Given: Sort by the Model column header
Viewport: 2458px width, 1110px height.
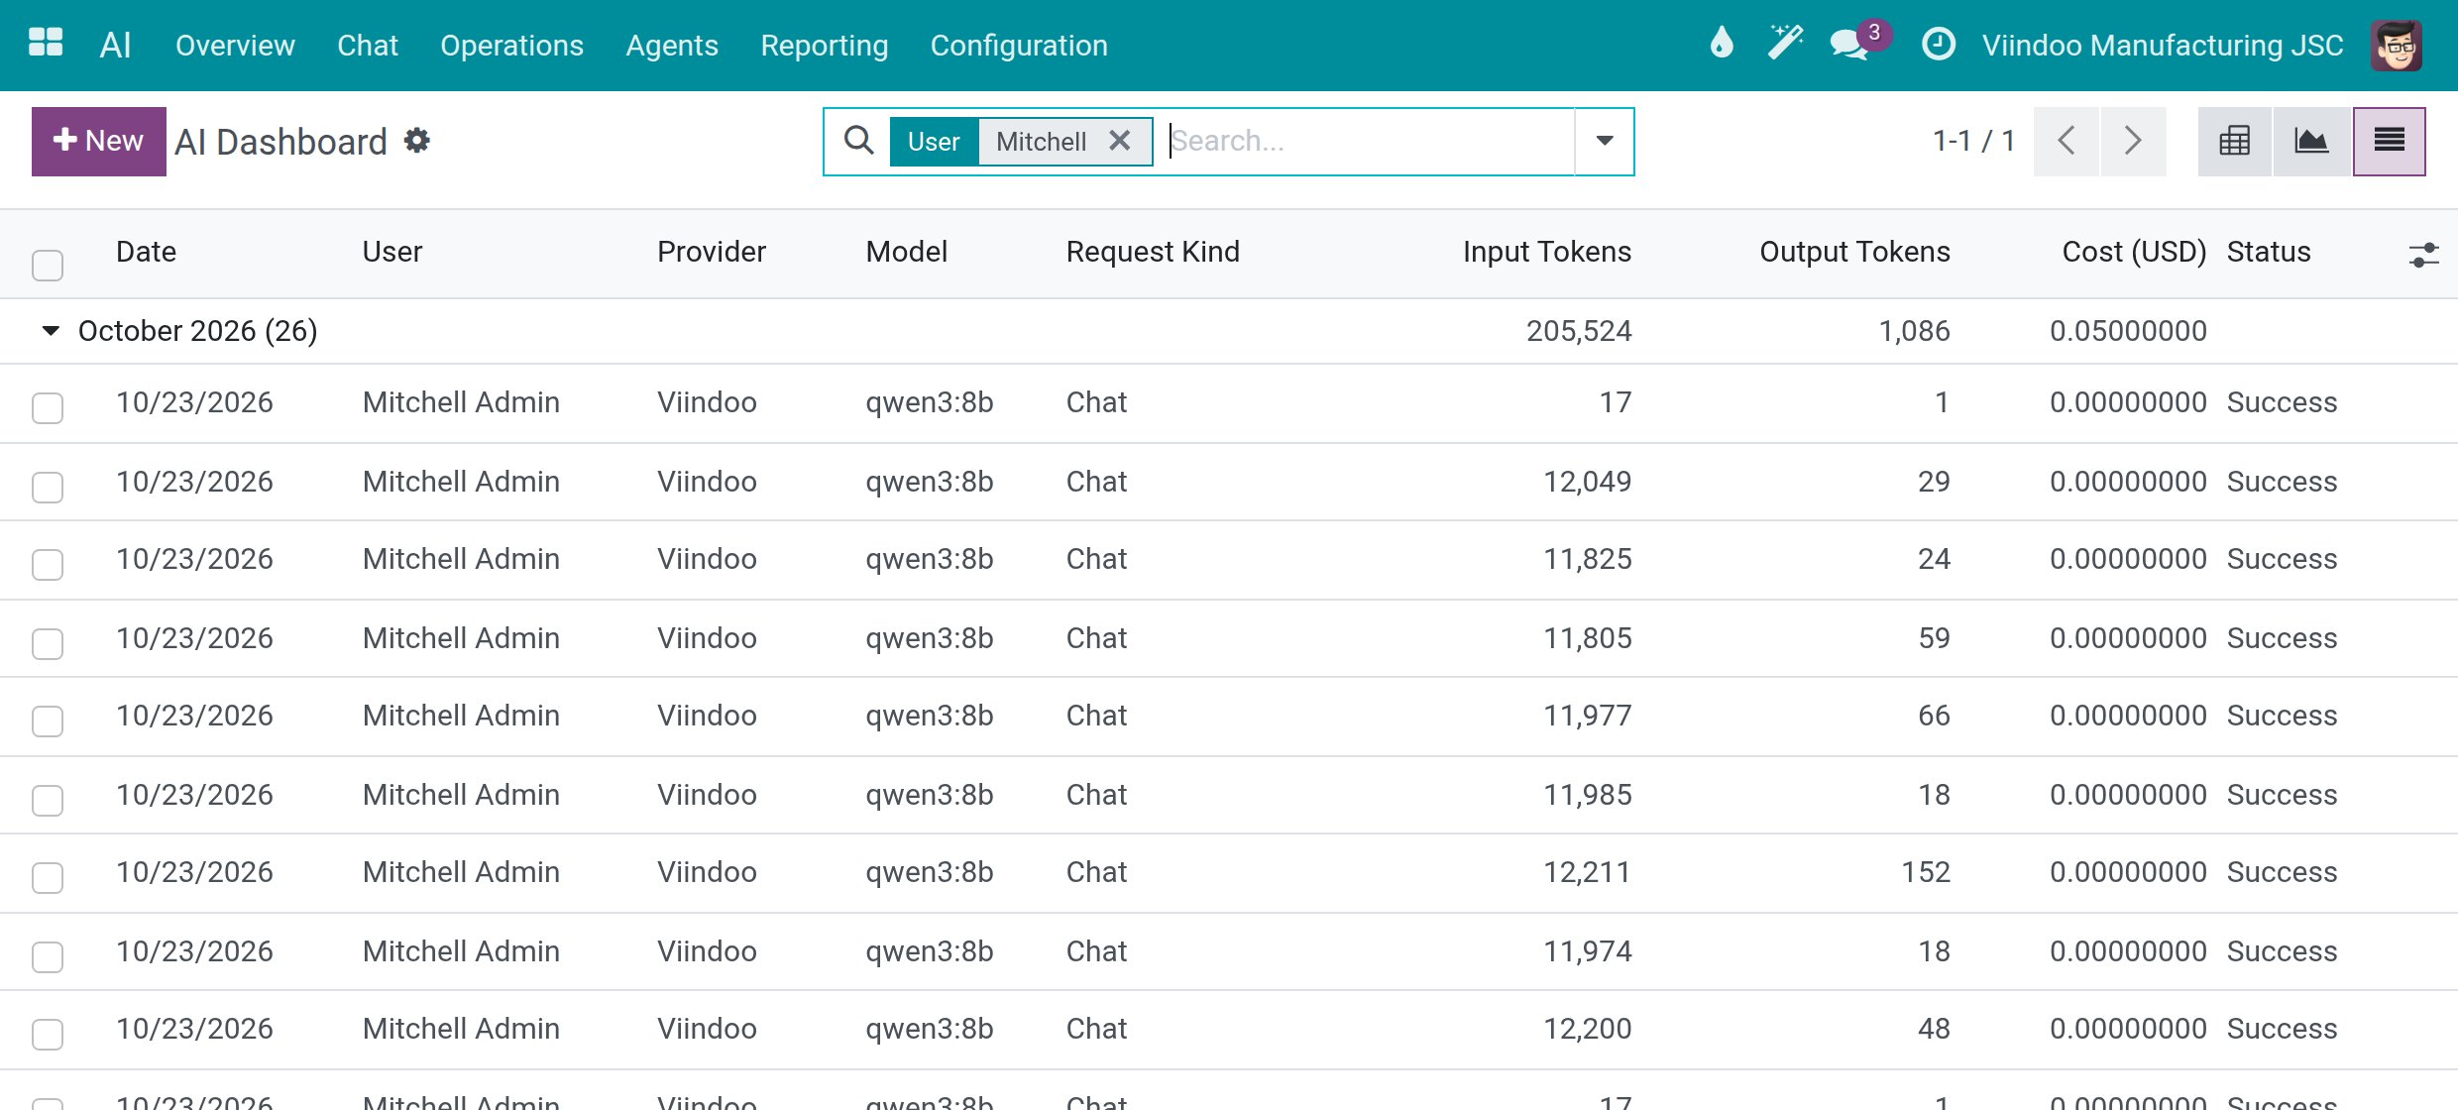Looking at the screenshot, I should point(906,252).
